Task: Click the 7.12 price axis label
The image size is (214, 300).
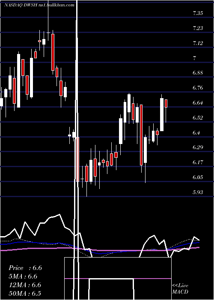Action: (x=198, y=43)
